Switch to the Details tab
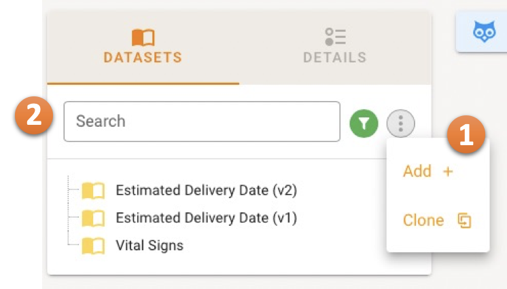507x289 pixels. (x=335, y=47)
